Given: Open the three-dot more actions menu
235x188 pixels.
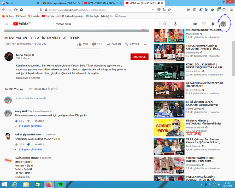Looking at the screenshot, I should [x=145, y=44].
